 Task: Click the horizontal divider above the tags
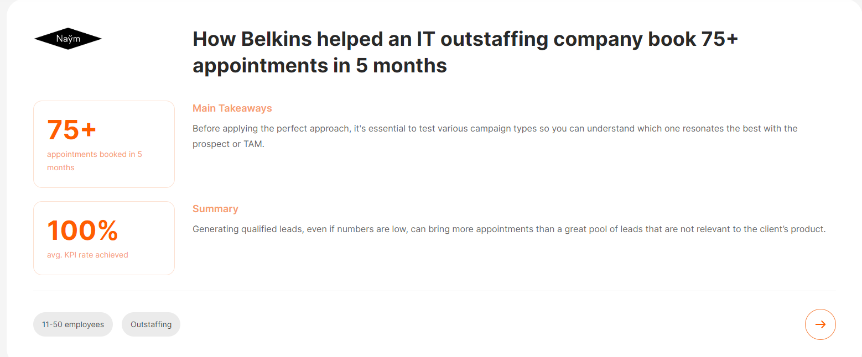click(x=434, y=291)
